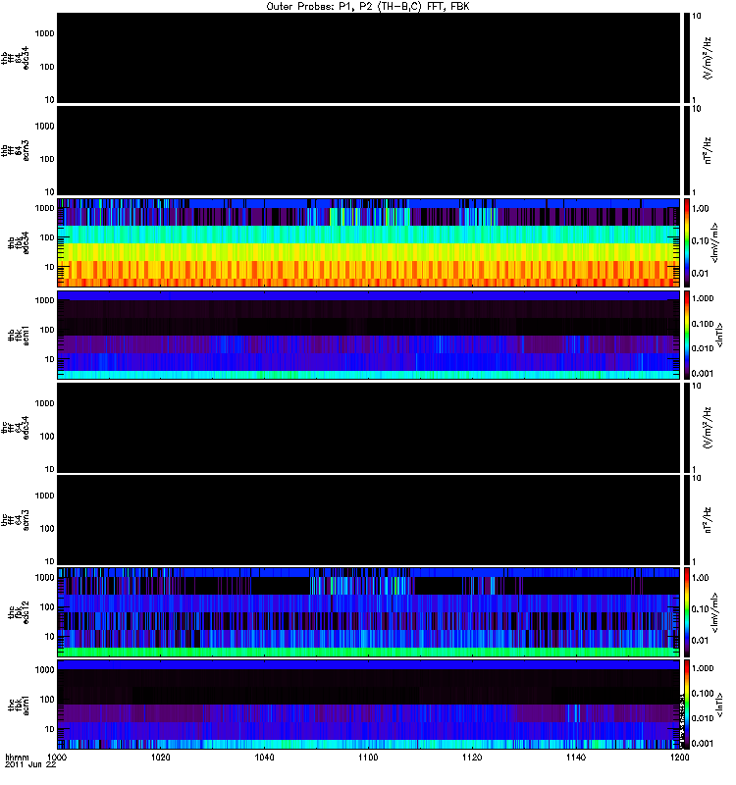Select the thb fbk scm1 axis label
The height and width of the screenshot is (785, 736).
[19, 335]
